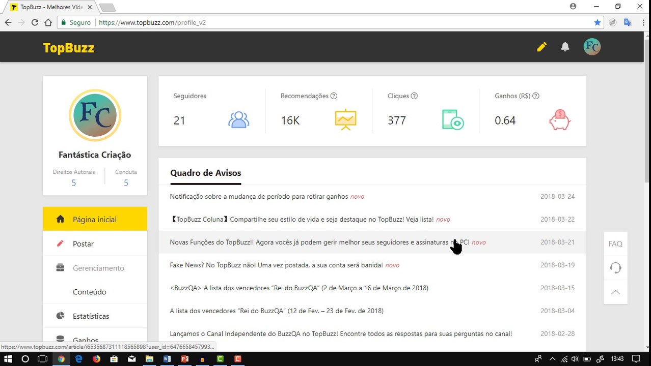Image resolution: width=651 pixels, height=366 pixels.
Task: Open File Explorer from the taskbar
Action: pos(149,359)
